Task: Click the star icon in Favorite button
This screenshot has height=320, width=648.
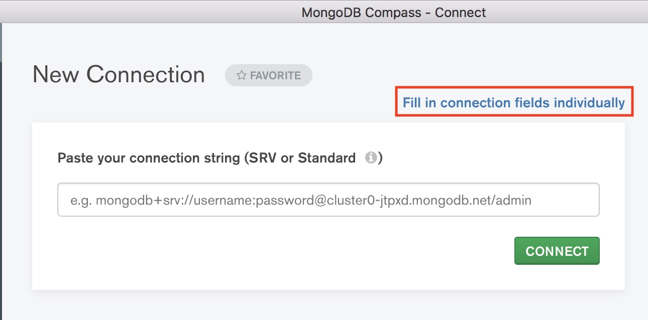Action: click(241, 76)
